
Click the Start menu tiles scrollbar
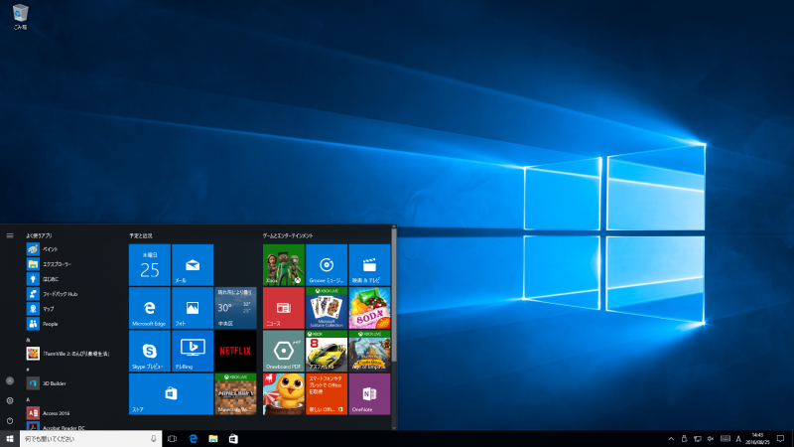click(394, 296)
